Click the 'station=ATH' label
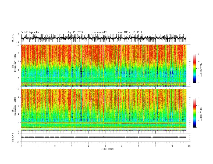Viewport: 213px width, 164px height. [x=100, y=32]
